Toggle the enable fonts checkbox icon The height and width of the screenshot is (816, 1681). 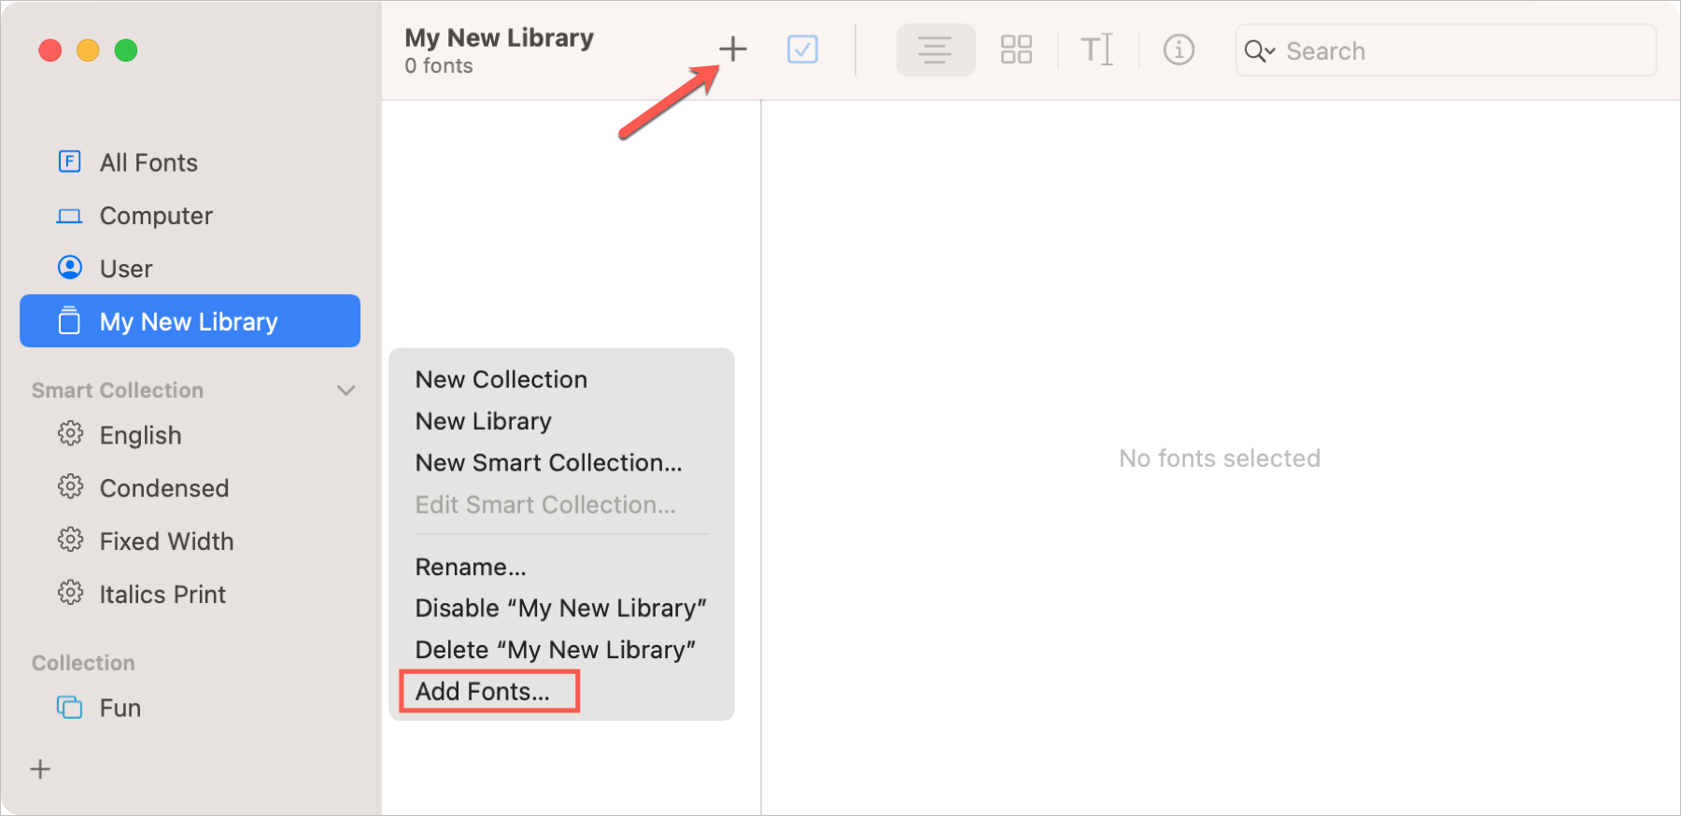(x=802, y=49)
